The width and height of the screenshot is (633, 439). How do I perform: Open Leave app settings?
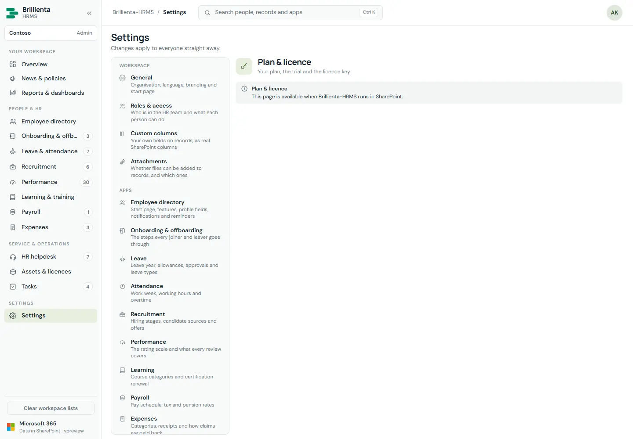pyautogui.click(x=170, y=265)
